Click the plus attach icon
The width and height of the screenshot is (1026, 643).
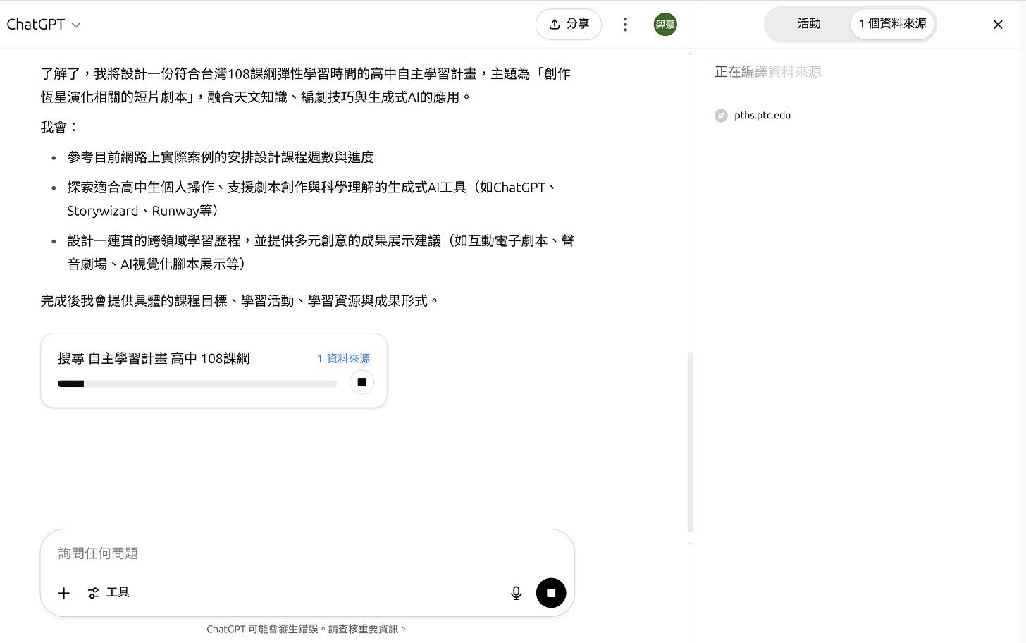pyautogui.click(x=64, y=593)
